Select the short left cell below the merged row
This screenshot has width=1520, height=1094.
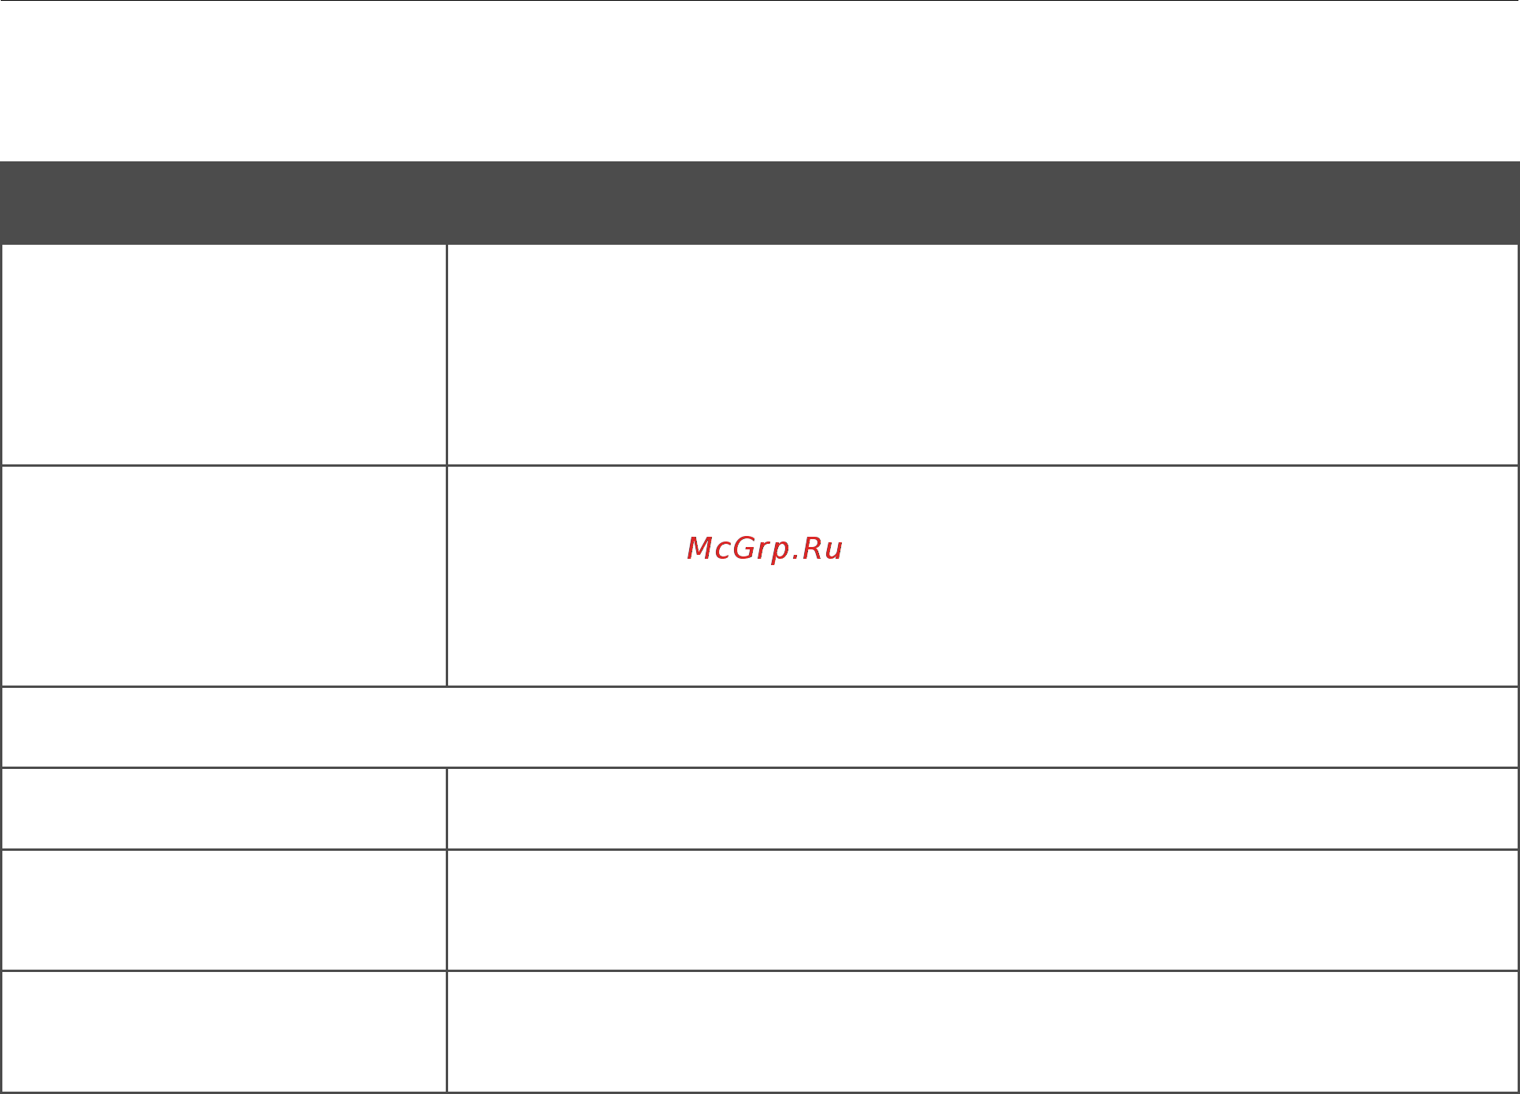point(224,809)
